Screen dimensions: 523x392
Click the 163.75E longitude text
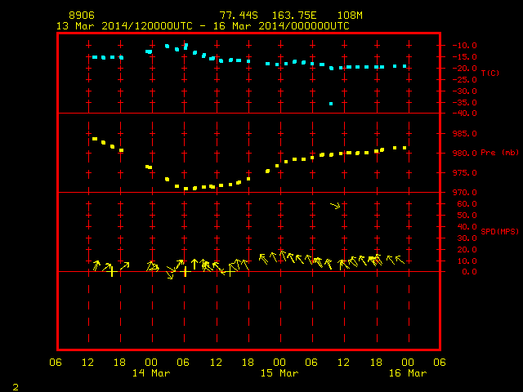[294, 16]
